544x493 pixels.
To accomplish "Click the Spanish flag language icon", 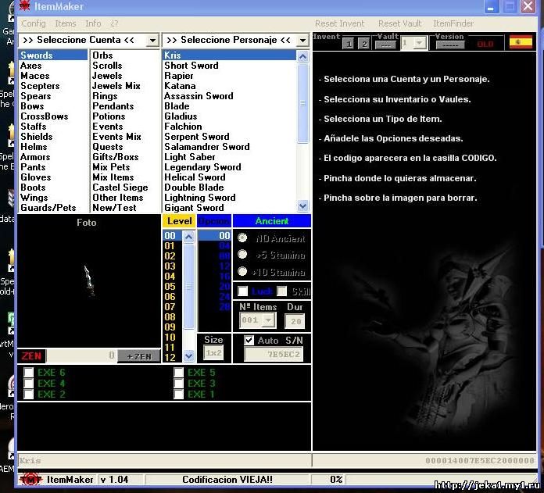I will click(521, 42).
